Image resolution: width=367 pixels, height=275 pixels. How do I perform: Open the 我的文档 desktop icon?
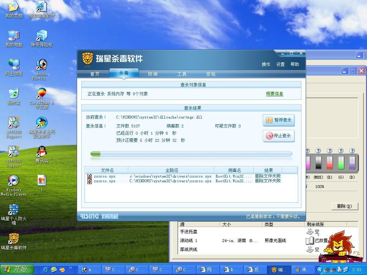pos(14,9)
